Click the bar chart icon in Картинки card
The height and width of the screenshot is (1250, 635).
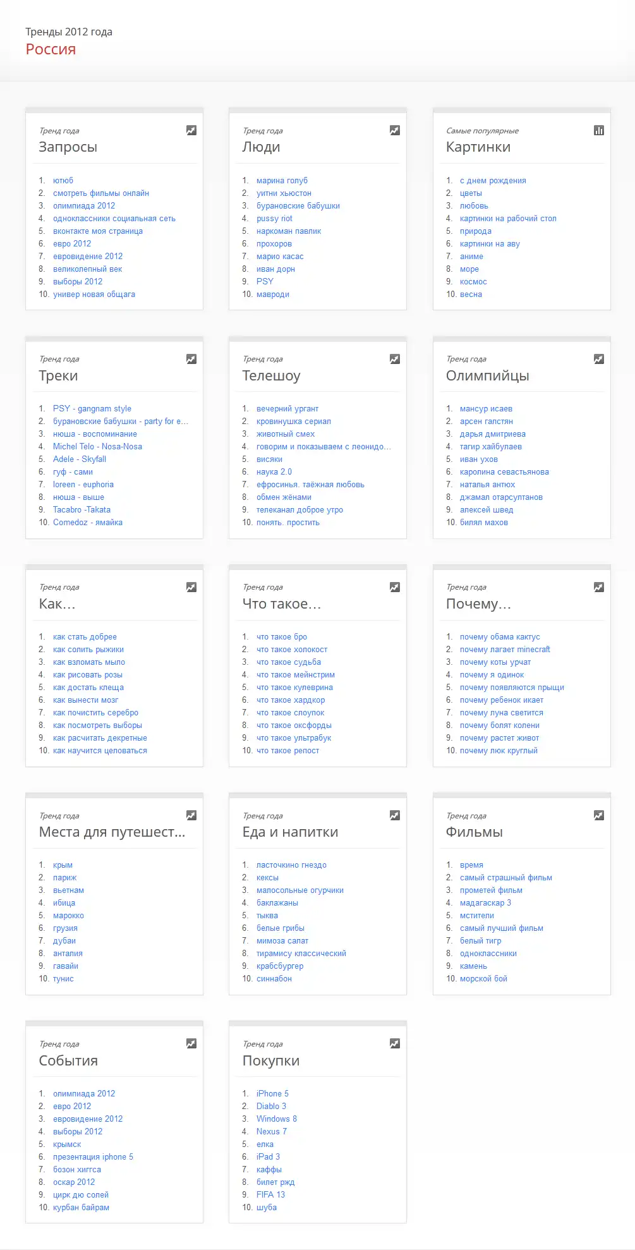(599, 130)
